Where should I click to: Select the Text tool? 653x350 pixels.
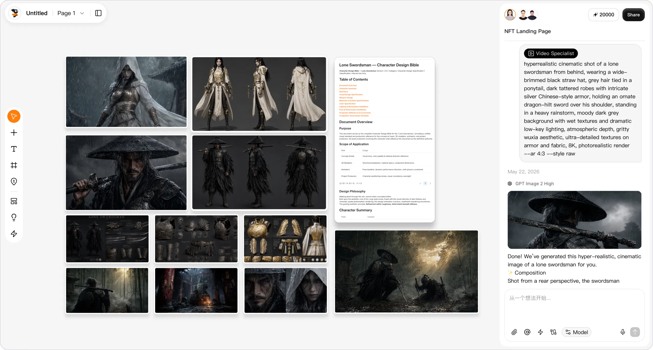14,149
